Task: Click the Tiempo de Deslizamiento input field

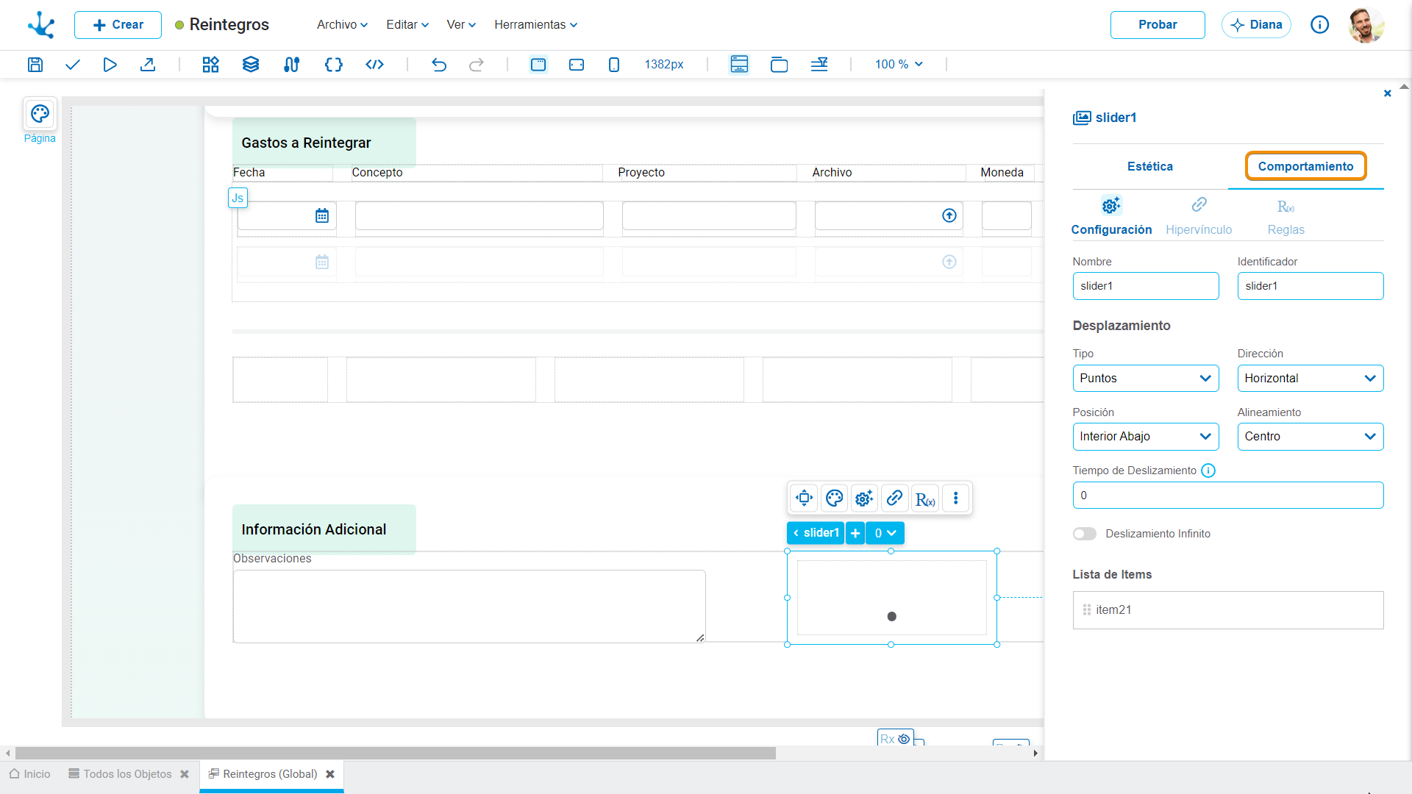Action: (x=1227, y=496)
